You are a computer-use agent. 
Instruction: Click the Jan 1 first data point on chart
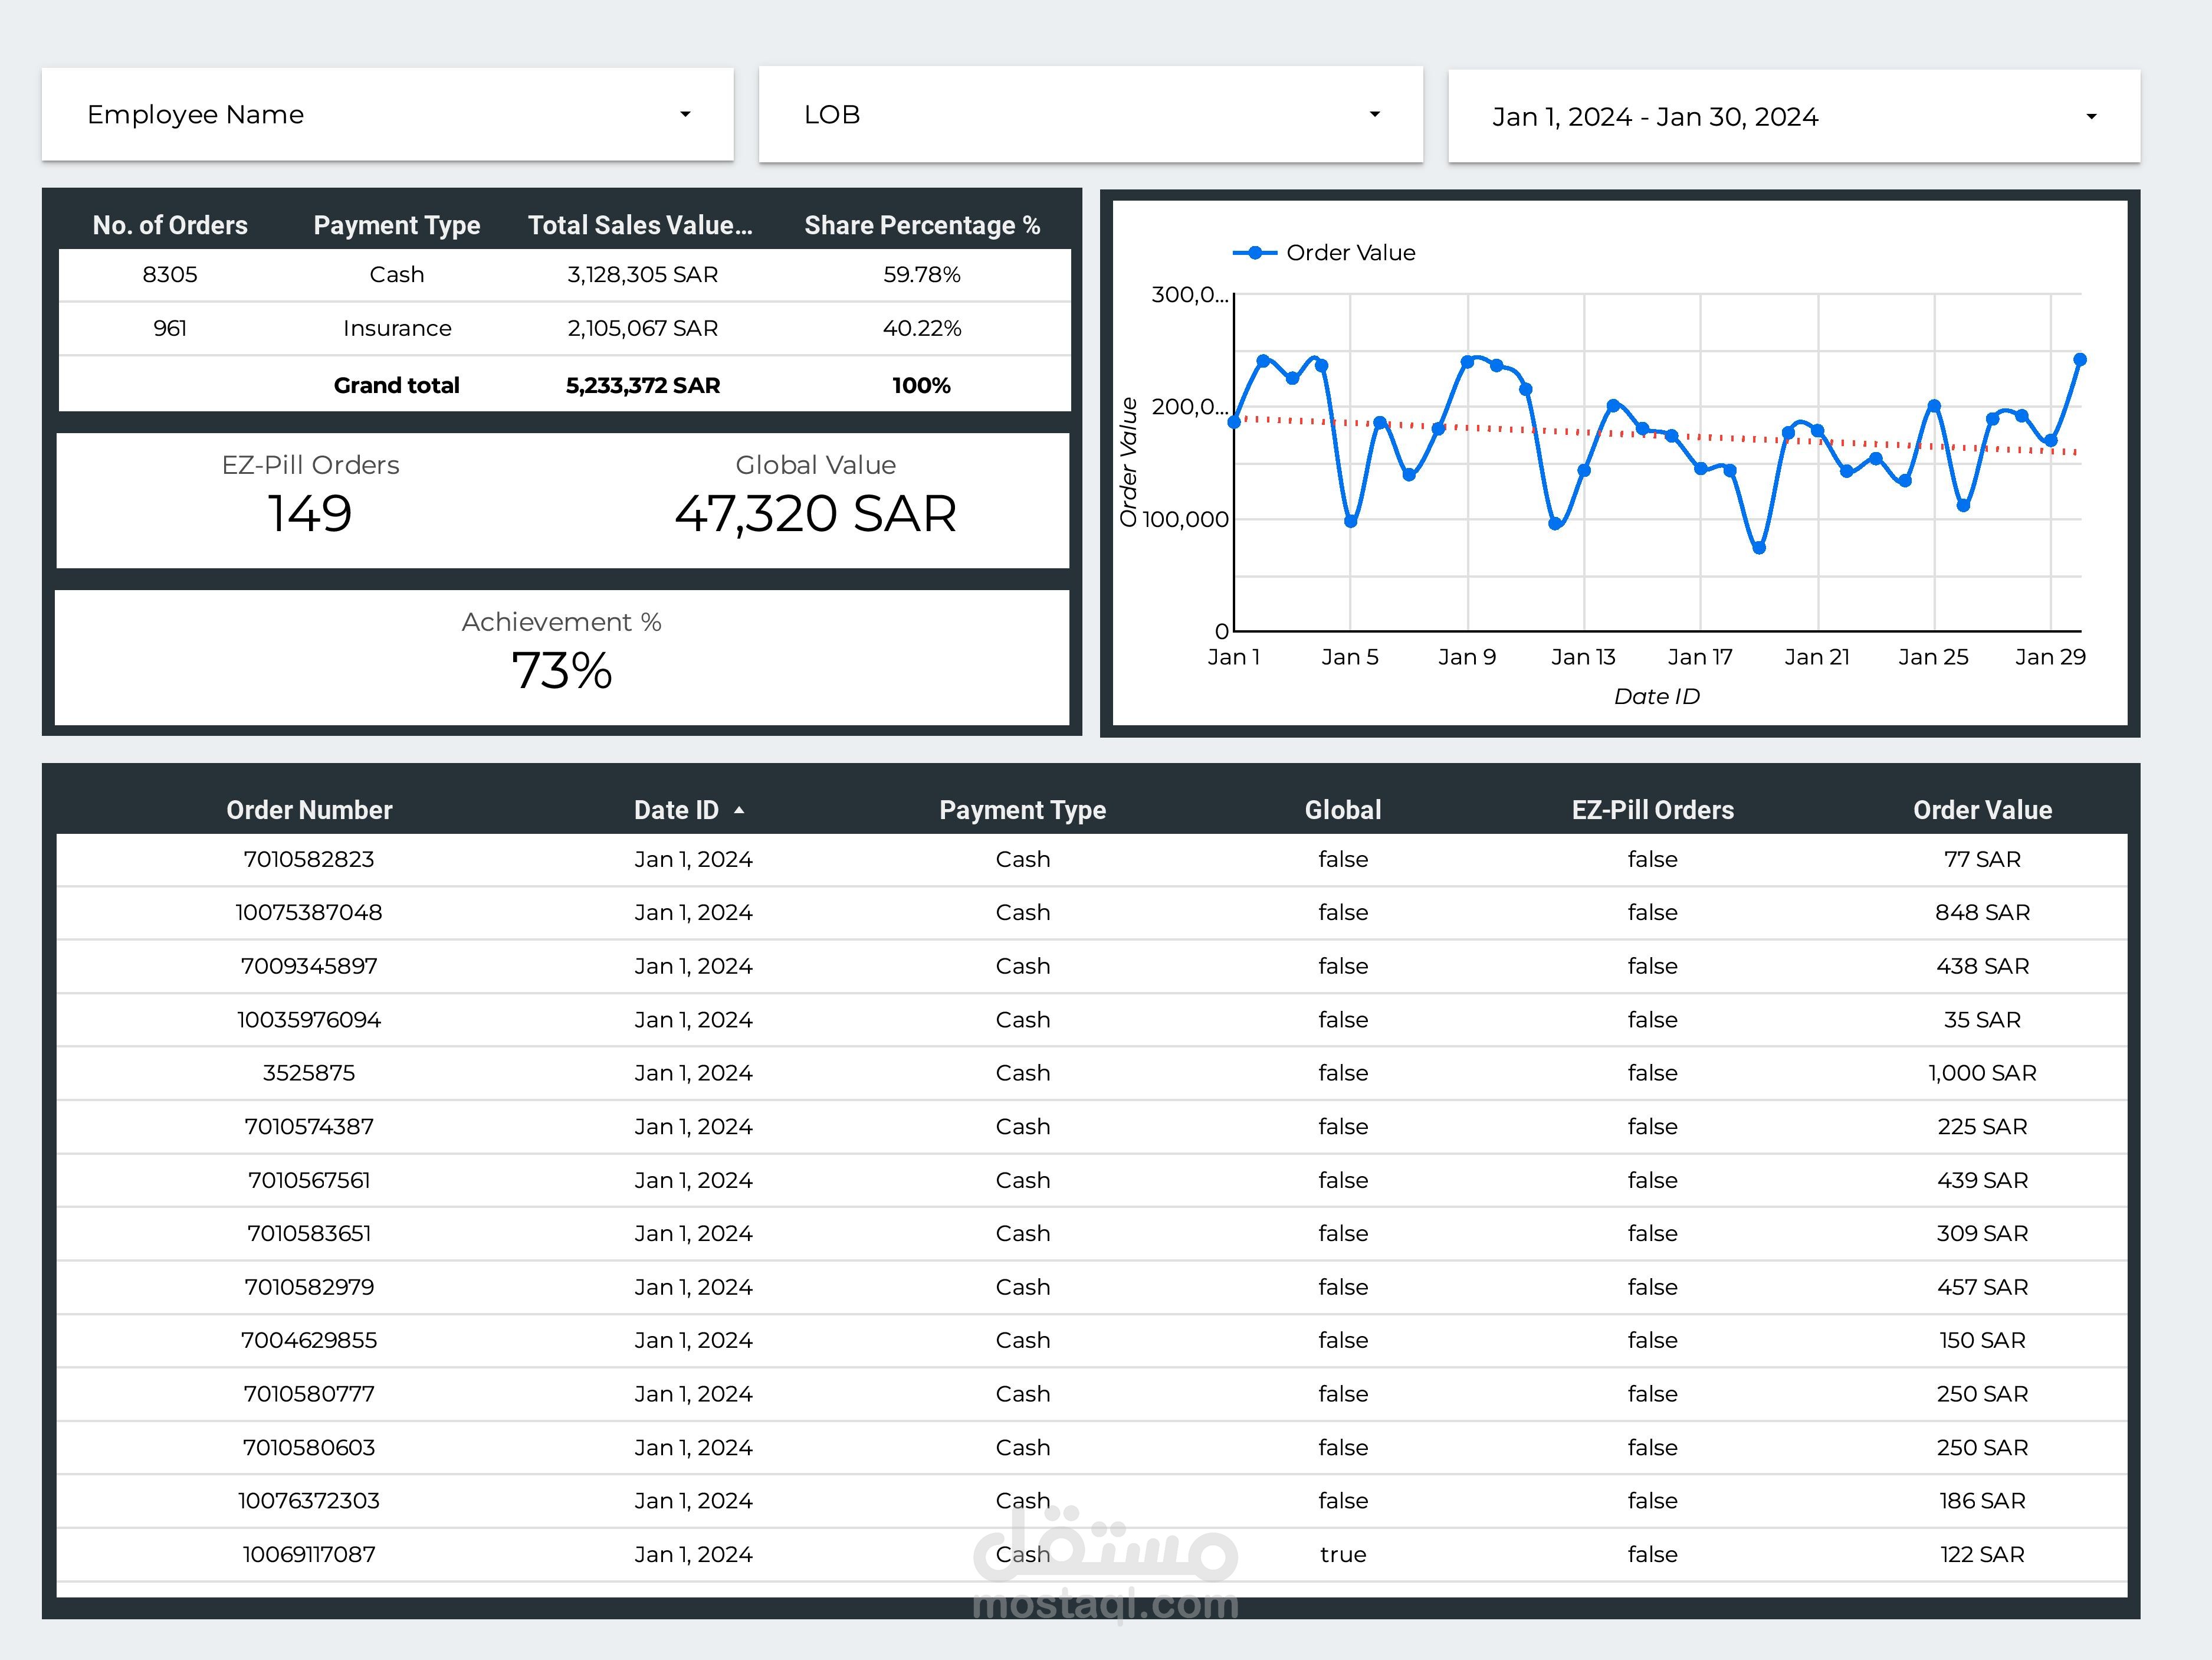[x=1234, y=421]
